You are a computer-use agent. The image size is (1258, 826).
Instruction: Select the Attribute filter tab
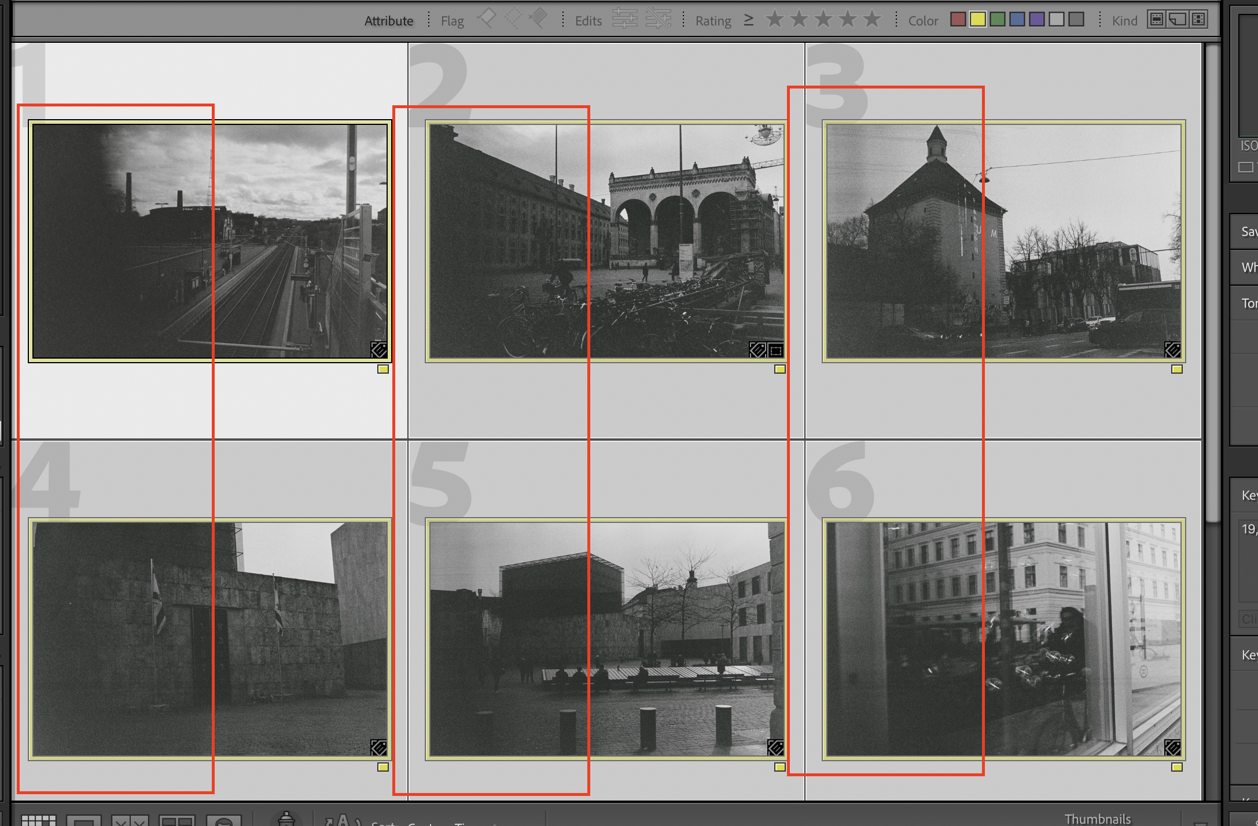click(x=389, y=21)
